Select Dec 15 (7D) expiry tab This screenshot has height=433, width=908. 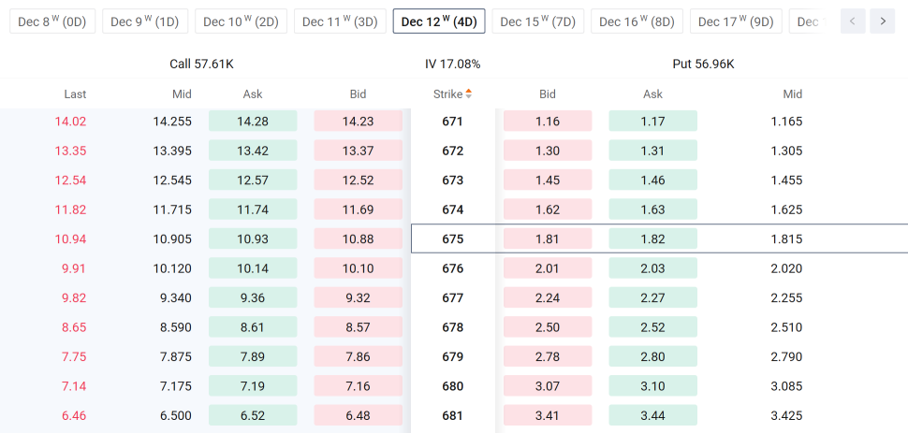point(538,22)
